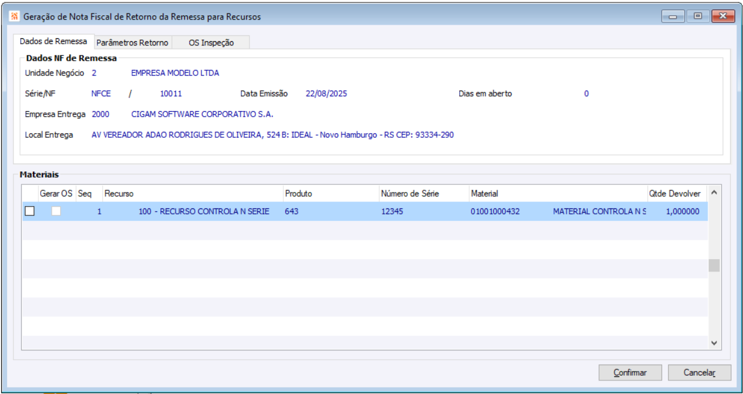This screenshot has width=743, height=394.
Task: Open the Parâmetros Retorno tab
Action: 132,42
